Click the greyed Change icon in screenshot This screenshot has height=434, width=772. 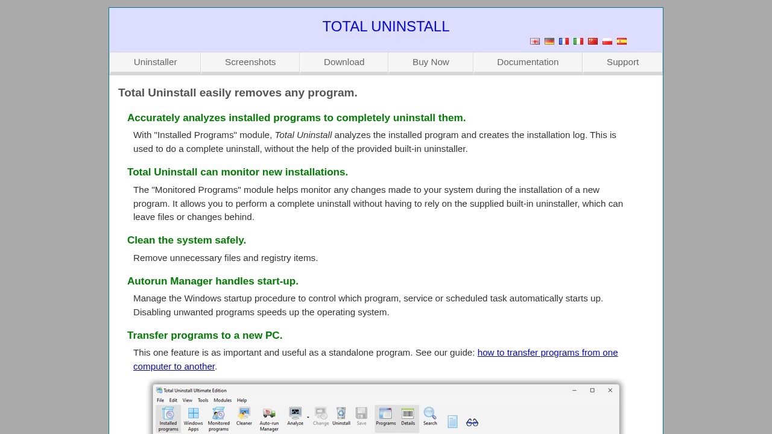[321, 417]
